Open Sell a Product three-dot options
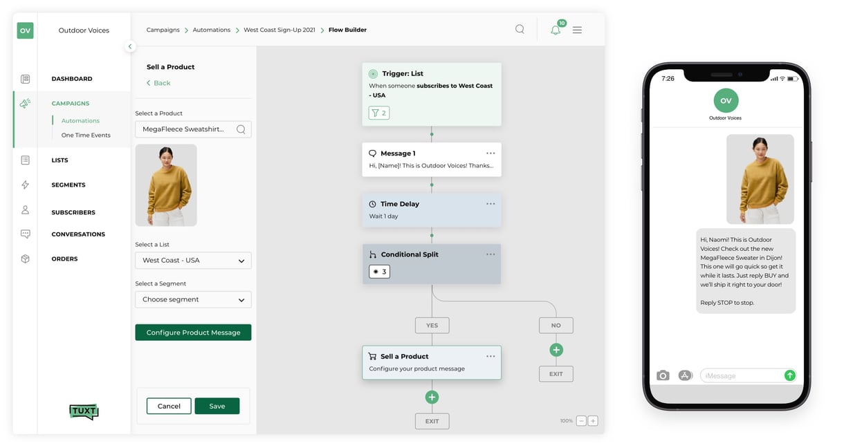 pyautogui.click(x=490, y=356)
